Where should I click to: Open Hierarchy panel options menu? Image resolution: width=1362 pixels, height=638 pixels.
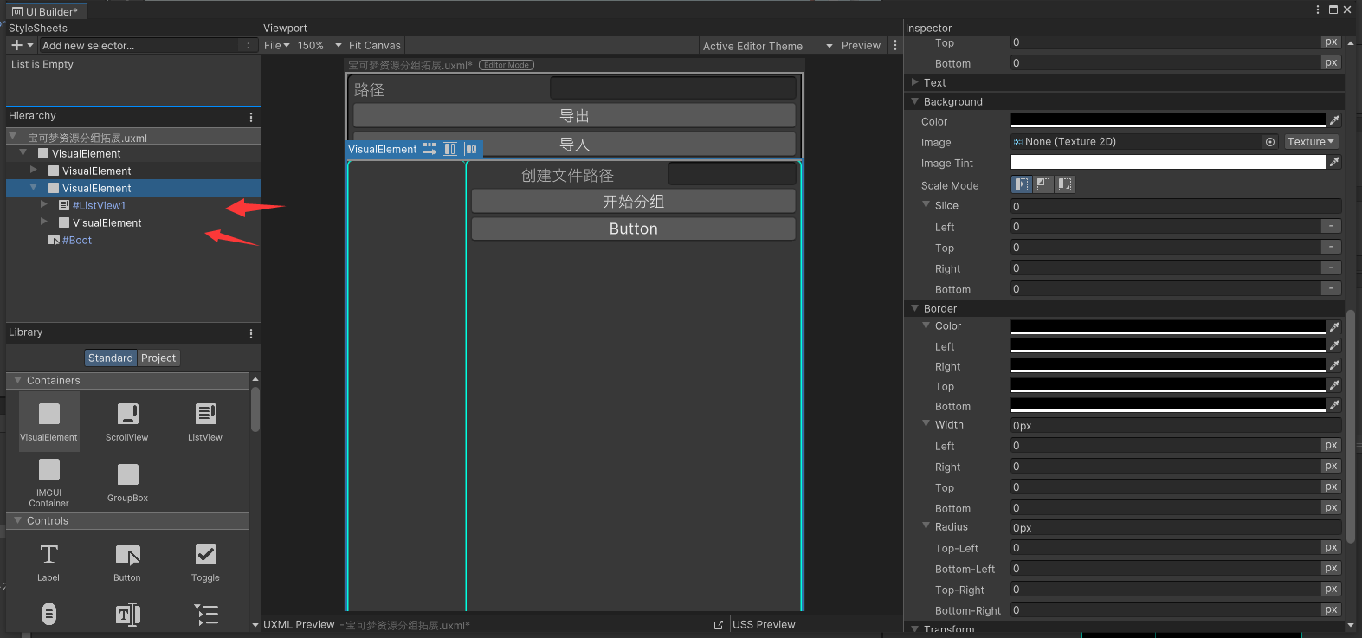tap(251, 117)
